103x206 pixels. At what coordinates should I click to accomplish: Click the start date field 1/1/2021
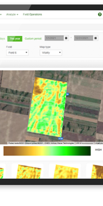click(x=54, y=38)
